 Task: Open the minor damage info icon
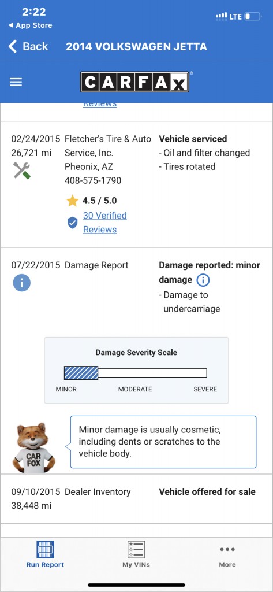point(203,280)
